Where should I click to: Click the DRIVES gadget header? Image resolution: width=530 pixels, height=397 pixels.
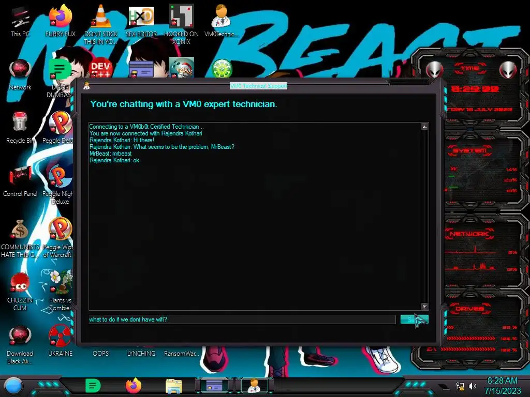[x=470, y=309]
